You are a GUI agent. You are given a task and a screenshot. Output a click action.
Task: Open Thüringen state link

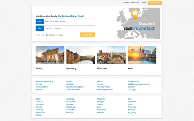(132, 90)
